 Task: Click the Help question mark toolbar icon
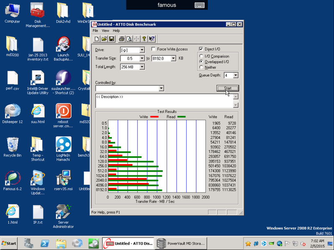click(x=144, y=39)
